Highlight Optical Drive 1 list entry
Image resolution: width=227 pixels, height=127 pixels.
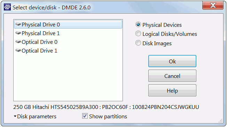[x=68, y=51]
